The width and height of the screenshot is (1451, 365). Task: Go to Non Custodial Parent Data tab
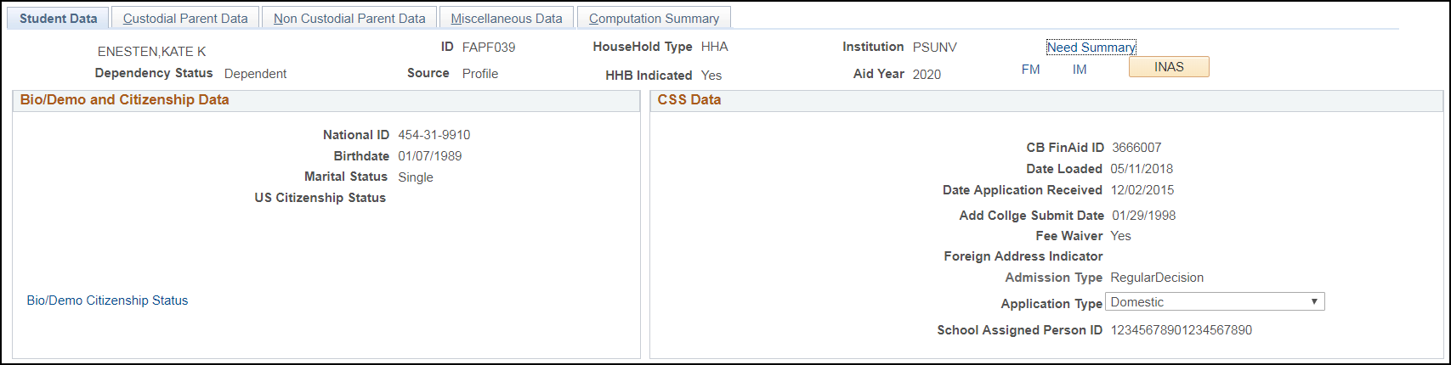tap(349, 18)
